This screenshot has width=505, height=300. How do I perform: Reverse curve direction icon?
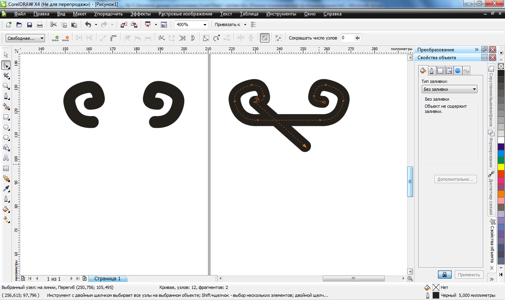[x=161, y=38]
